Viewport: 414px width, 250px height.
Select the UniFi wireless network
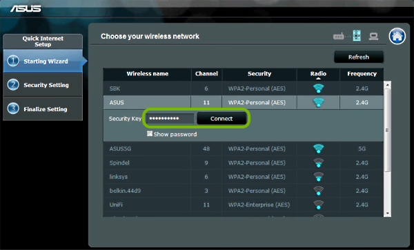(243, 204)
